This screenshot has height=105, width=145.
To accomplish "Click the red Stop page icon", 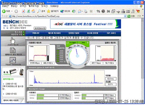I will click(x=23, y=11).
